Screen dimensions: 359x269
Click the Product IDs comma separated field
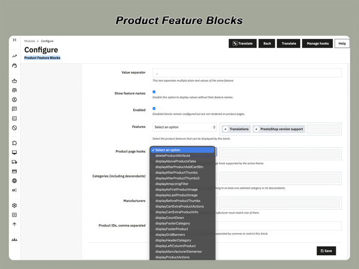[x=278, y=226]
